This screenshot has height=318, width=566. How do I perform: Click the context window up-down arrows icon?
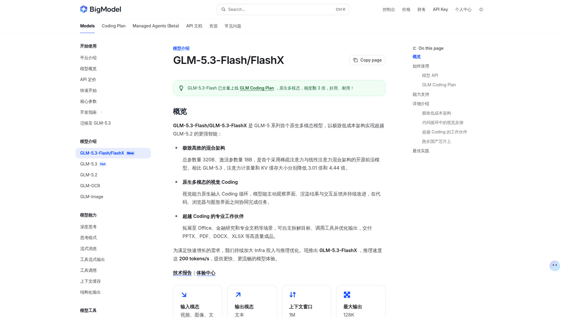click(x=293, y=295)
